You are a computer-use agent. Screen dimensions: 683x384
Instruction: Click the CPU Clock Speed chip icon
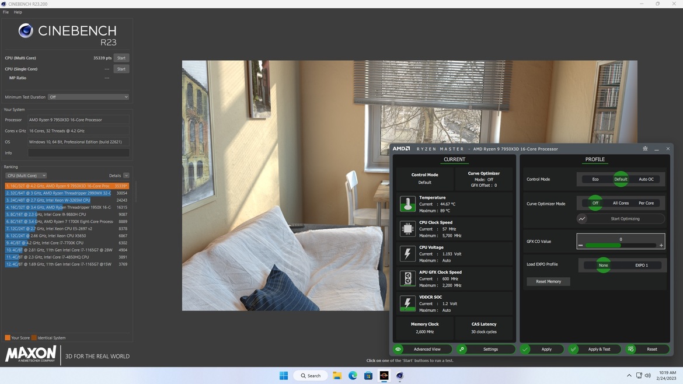click(x=407, y=229)
